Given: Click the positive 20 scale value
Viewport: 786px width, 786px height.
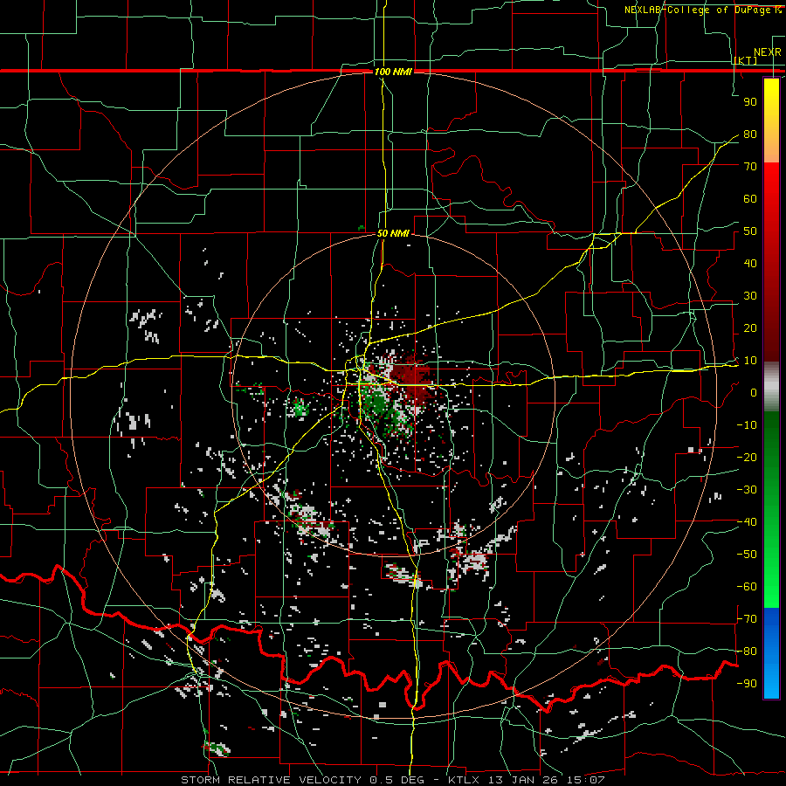Looking at the screenshot, I should [x=750, y=328].
